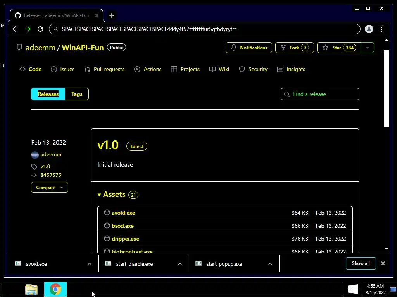
Task: Switch to the Code tab
Action: coord(30,69)
